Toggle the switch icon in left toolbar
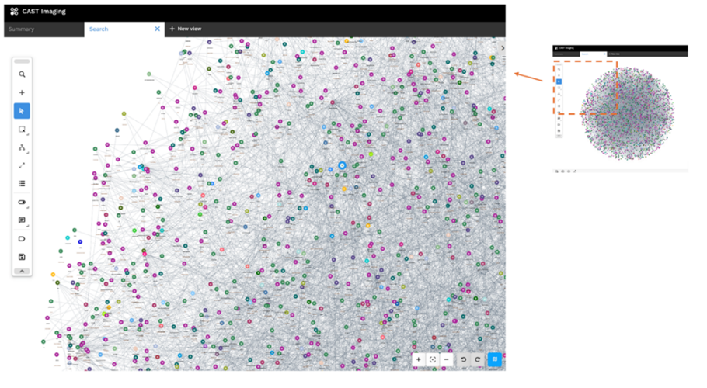707x388 pixels. [22, 203]
